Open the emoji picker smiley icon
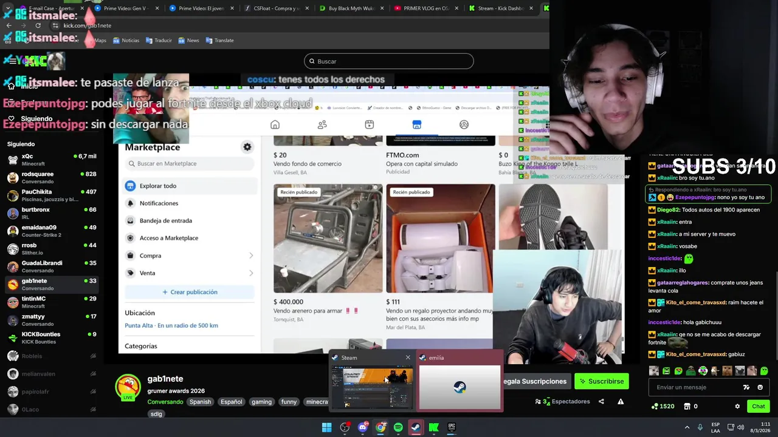 tap(760, 387)
